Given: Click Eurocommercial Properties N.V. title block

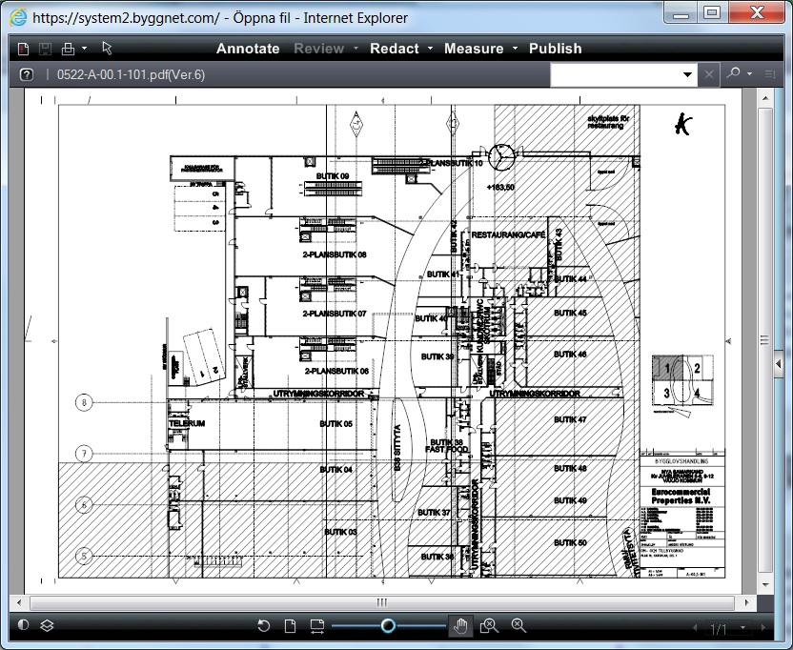Looking at the screenshot, I should [681, 496].
